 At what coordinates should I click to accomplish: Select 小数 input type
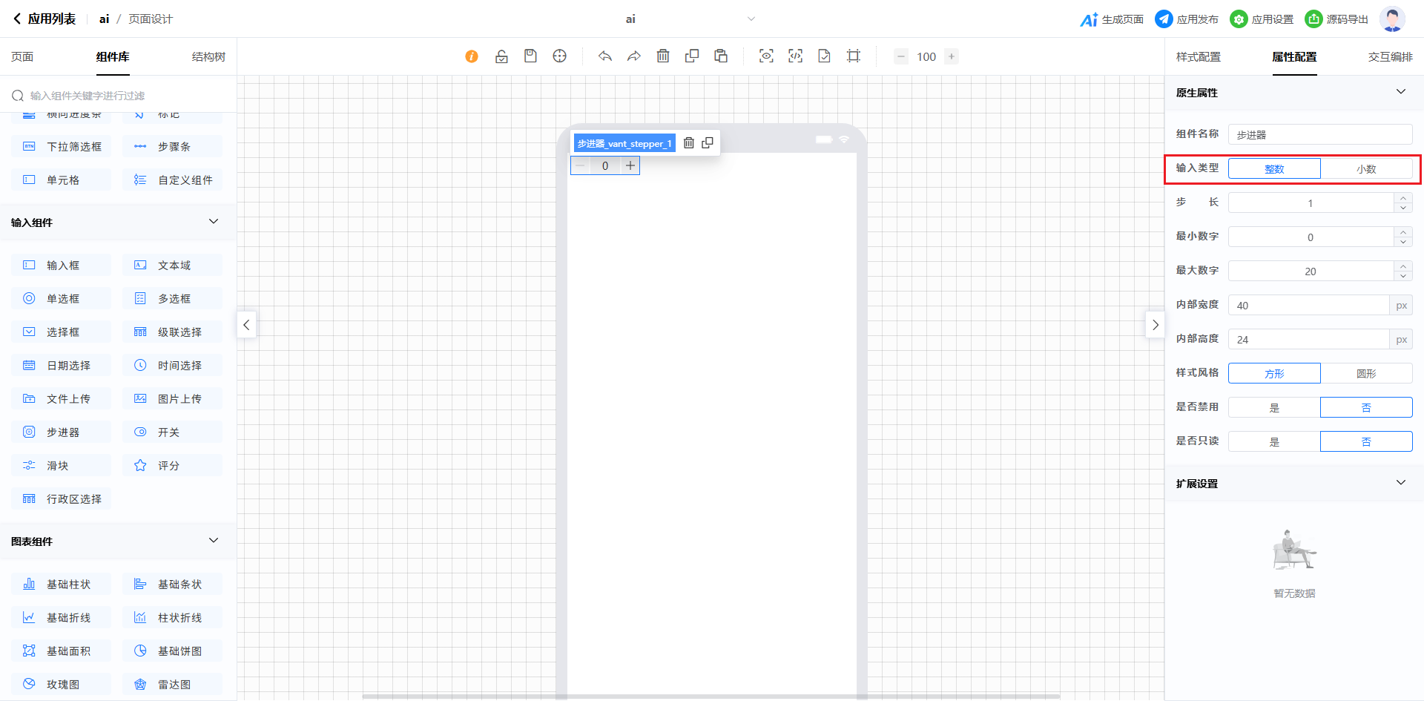point(1366,169)
